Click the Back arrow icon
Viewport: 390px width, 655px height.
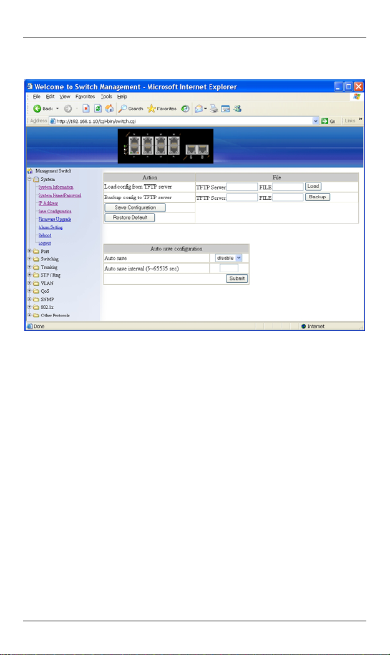37,109
